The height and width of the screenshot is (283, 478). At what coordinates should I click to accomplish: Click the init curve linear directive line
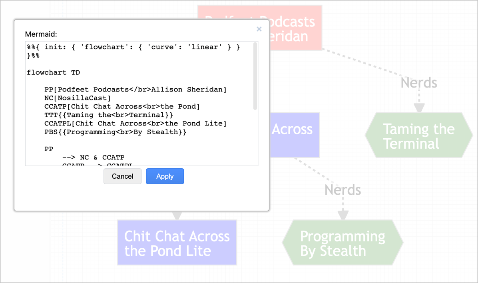(133, 47)
